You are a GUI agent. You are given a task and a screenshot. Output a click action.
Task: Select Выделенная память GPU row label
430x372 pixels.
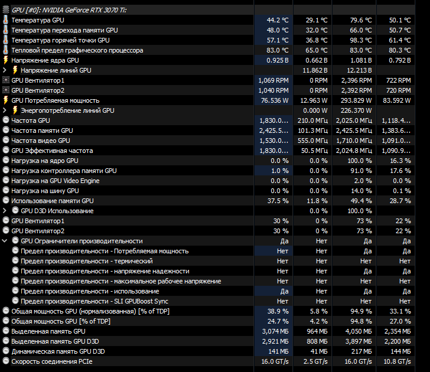pyautogui.click(x=48, y=331)
